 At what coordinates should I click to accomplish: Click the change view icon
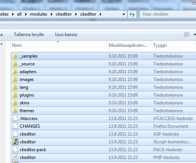[x=187, y=35]
